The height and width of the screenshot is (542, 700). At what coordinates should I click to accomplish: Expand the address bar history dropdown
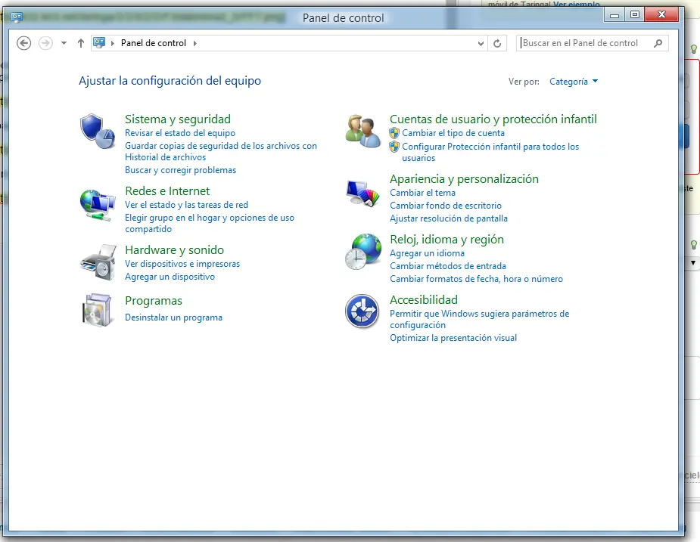click(481, 43)
